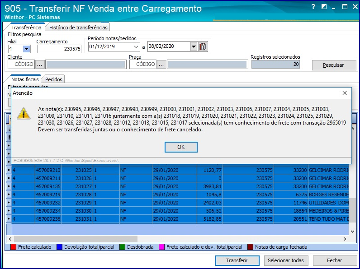
Task: Click row indicator for nota 231031
Action: pyautogui.click(x=9, y=219)
